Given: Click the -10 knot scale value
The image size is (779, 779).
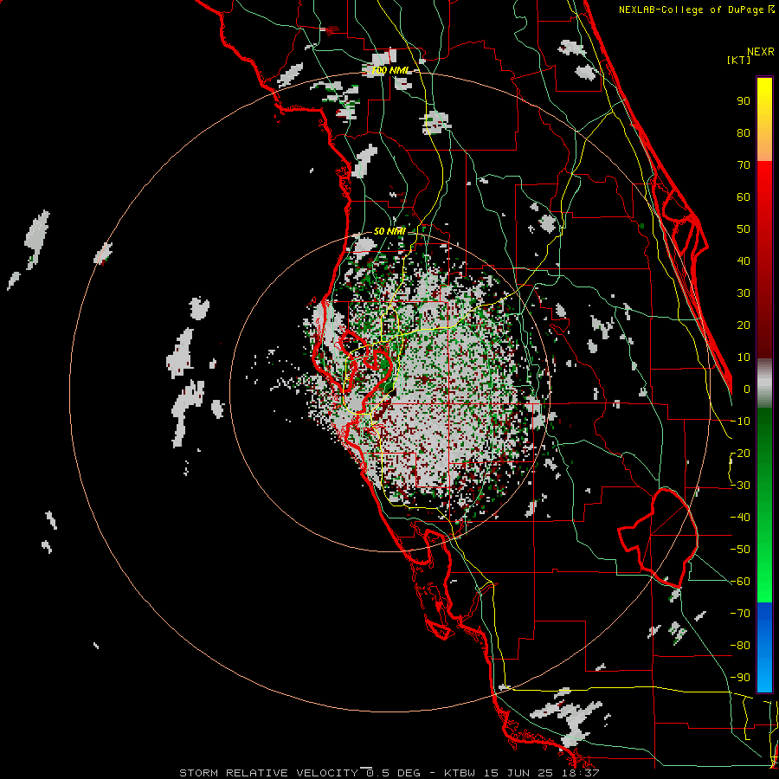Looking at the screenshot, I should click(740, 422).
